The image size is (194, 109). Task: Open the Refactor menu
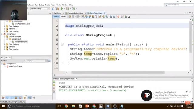pyautogui.click(x=30, y=5)
